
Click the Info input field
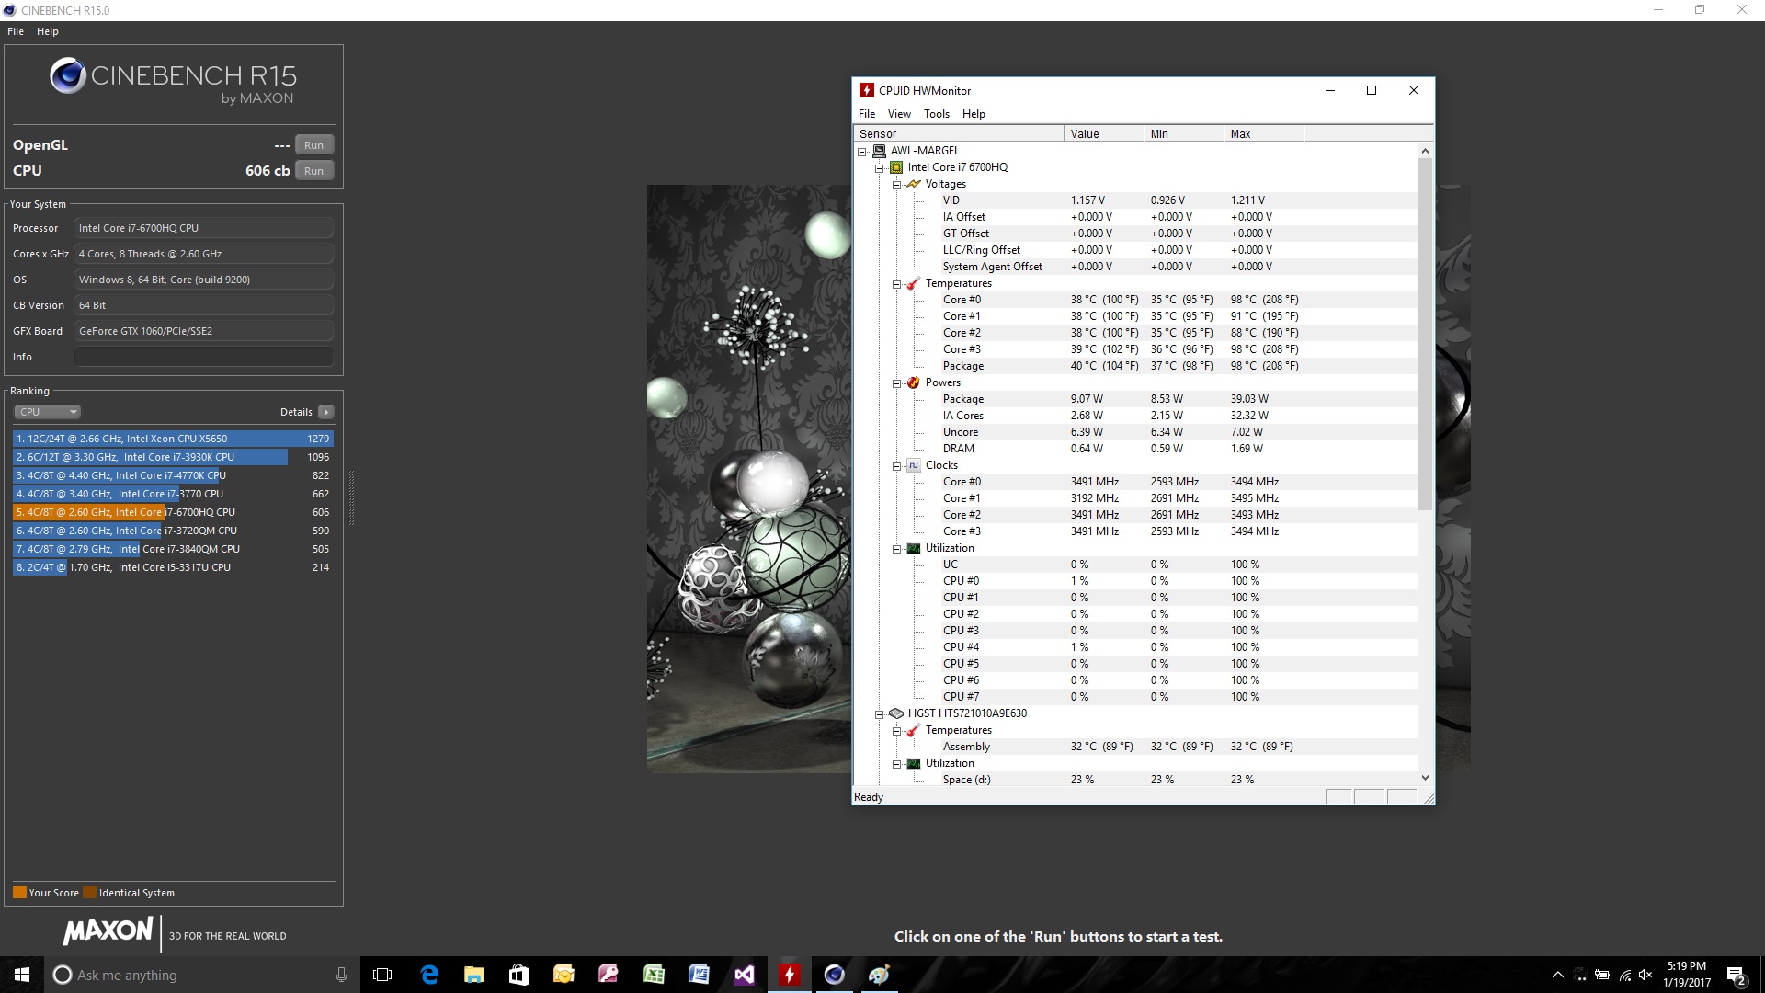click(204, 357)
